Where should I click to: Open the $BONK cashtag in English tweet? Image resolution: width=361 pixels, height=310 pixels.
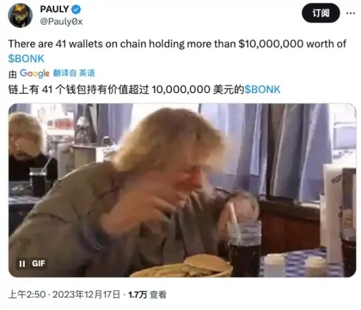(26, 59)
